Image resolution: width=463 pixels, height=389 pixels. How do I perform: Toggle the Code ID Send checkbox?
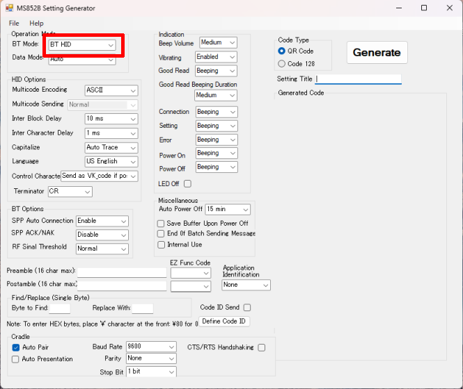[x=247, y=308]
